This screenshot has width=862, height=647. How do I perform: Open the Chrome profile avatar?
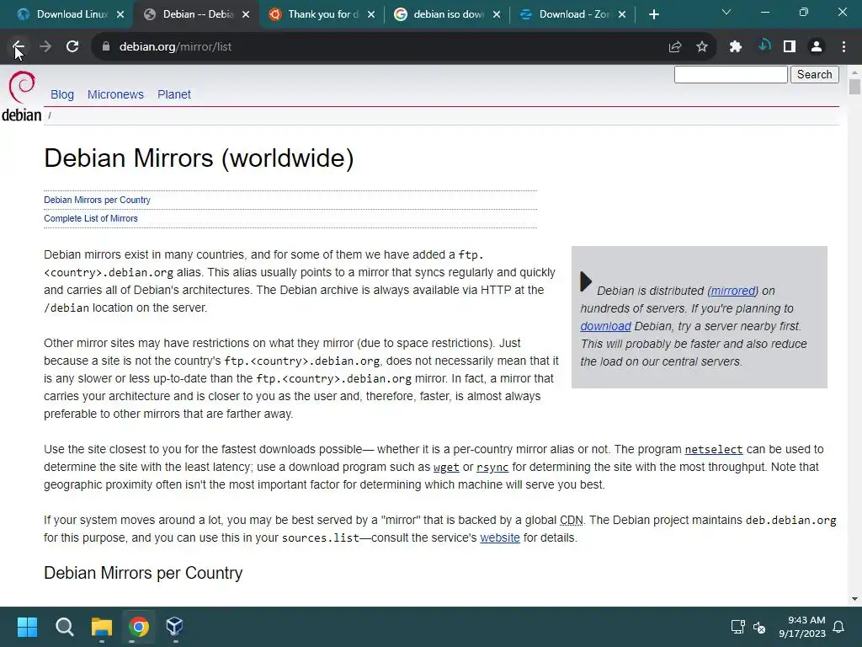tap(817, 47)
